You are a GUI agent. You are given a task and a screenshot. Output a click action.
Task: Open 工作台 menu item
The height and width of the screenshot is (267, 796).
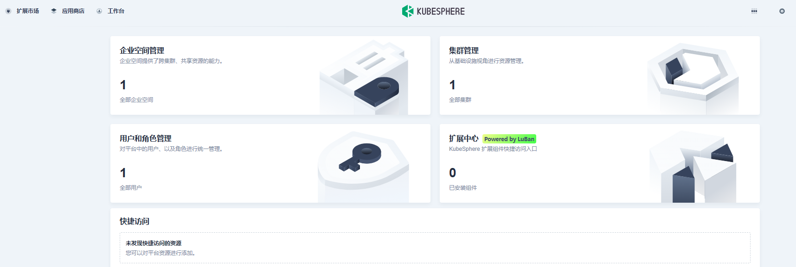point(116,11)
